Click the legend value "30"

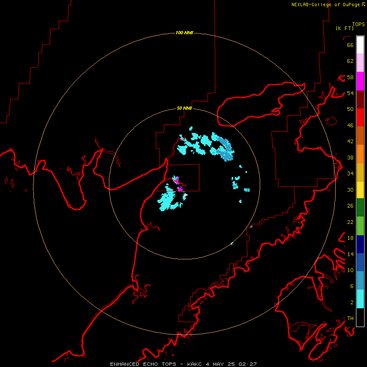point(350,190)
